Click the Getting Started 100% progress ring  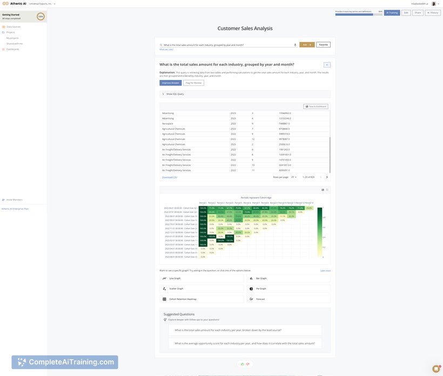pyautogui.click(x=41, y=16)
